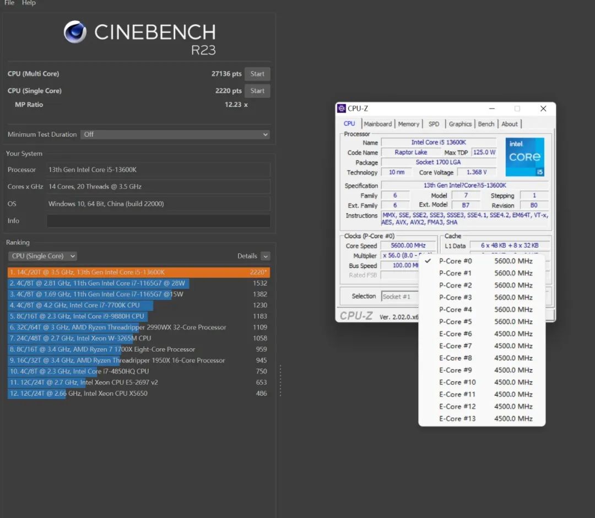Switch to the Memory tab in CPU-Z
Screen dimensions: 595x518
408,124
